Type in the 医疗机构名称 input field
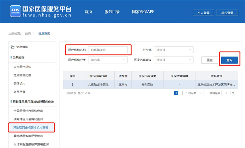Image resolution: width=245 pixels, height=148 pixels. click(108, 50)
